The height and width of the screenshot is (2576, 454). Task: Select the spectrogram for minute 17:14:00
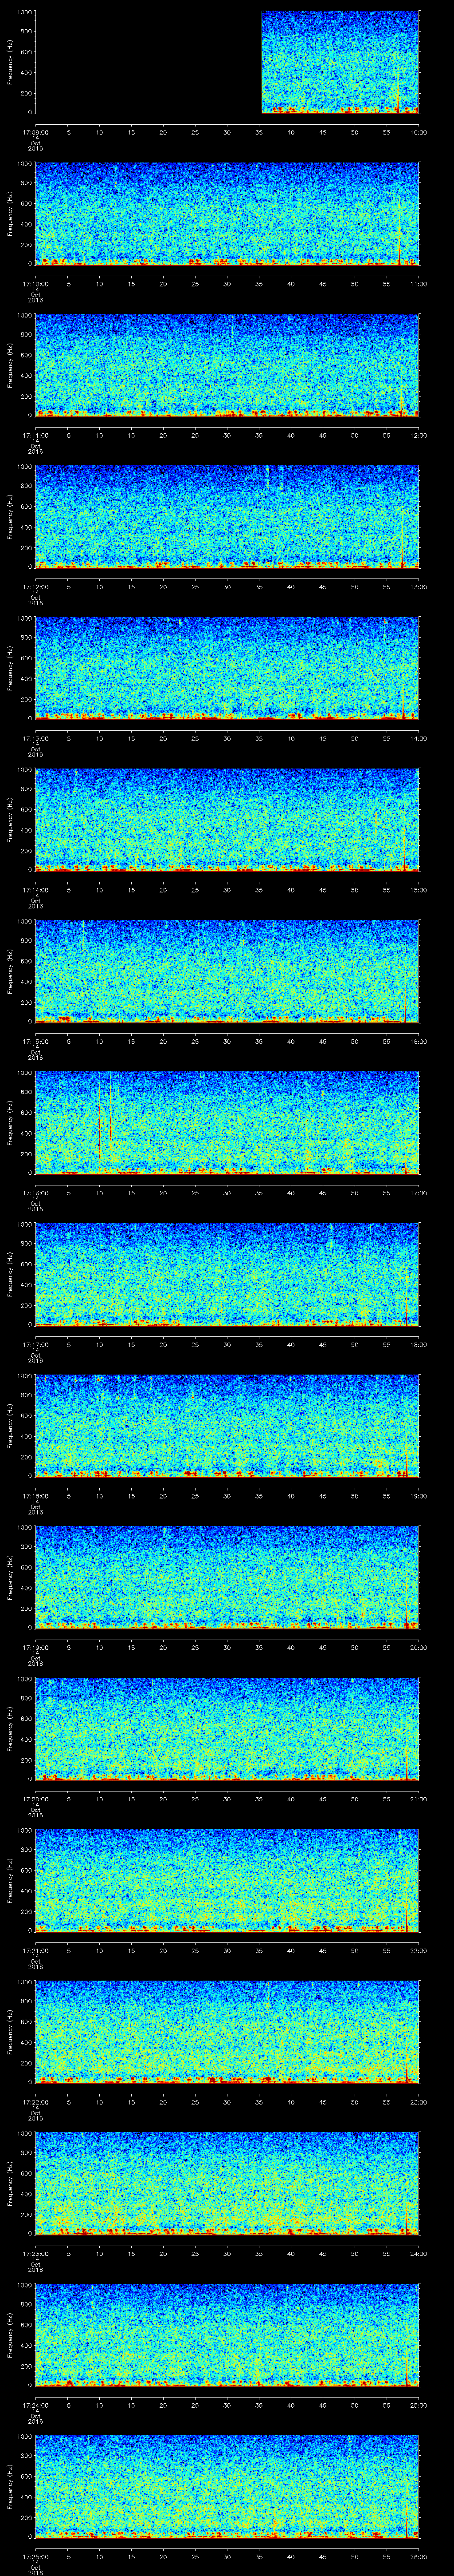coord(227,820)
